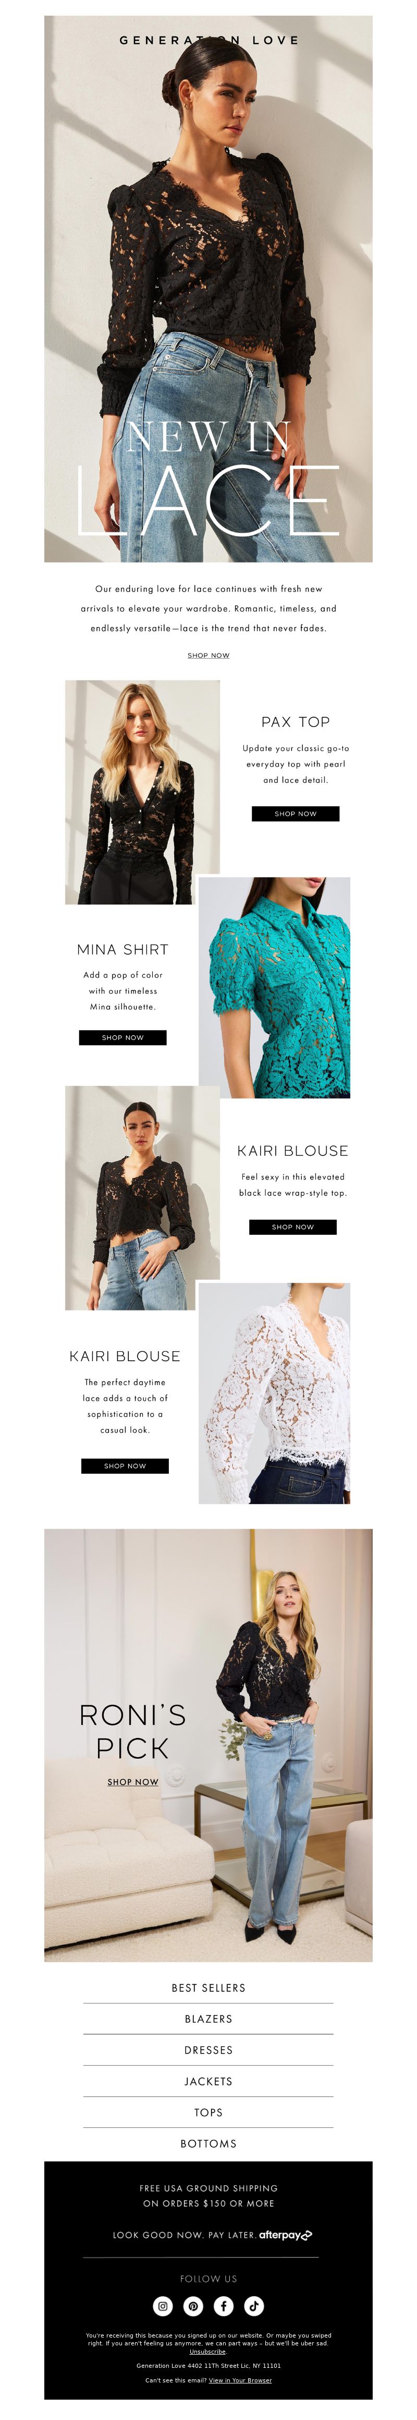Click Shop Now under the lace intro text
Viewport: 417px width, 2420px height.
[x=208, y=655]
